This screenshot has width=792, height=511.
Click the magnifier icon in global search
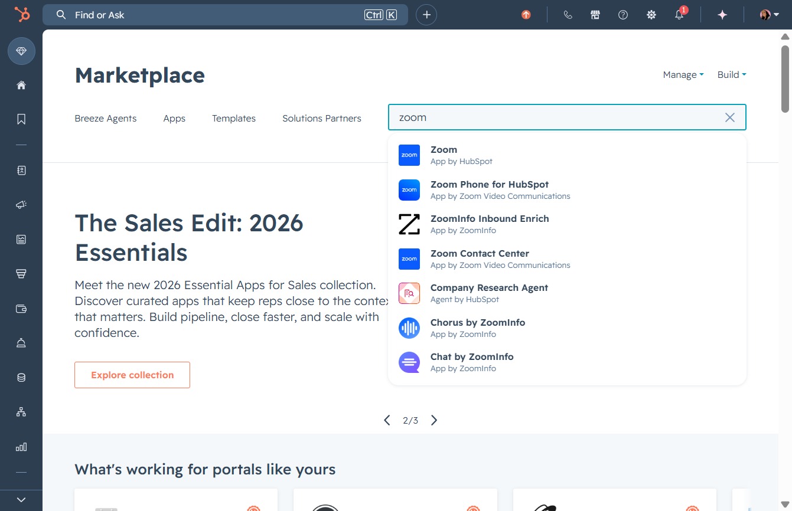tap(61, 15)
